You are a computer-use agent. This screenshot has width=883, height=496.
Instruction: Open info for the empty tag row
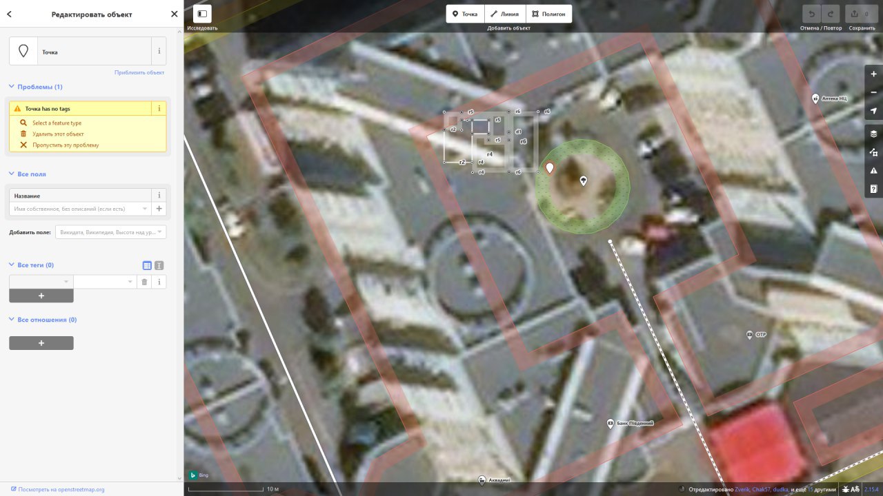(x=159, y=282)
